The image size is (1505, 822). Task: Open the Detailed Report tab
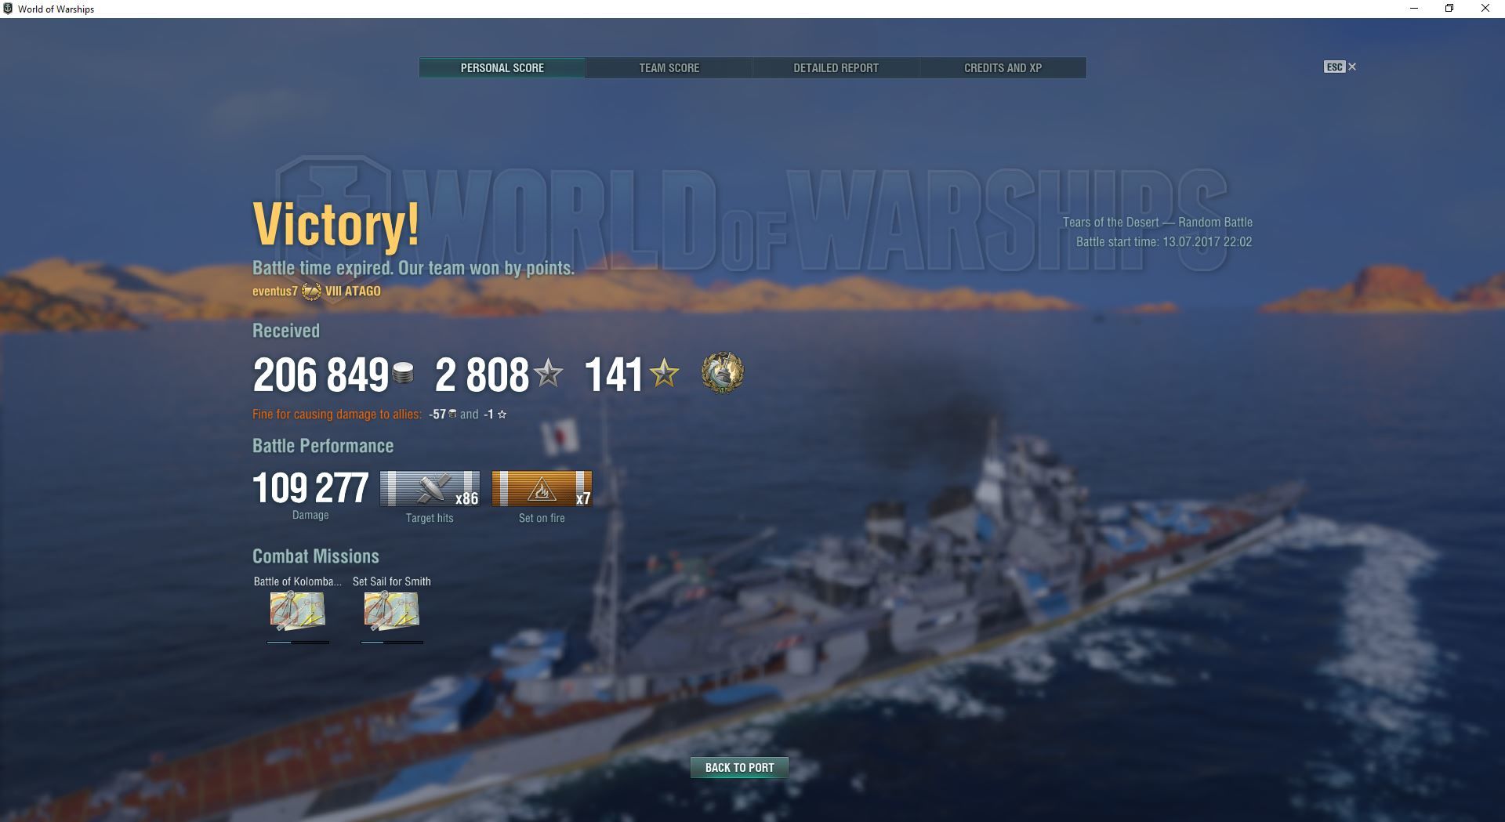(836, 68)
